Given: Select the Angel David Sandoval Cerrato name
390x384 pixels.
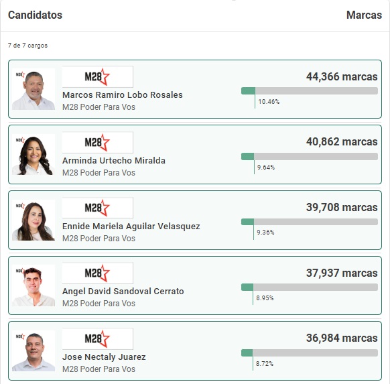Looking at the screenshot, I should 123,292.
